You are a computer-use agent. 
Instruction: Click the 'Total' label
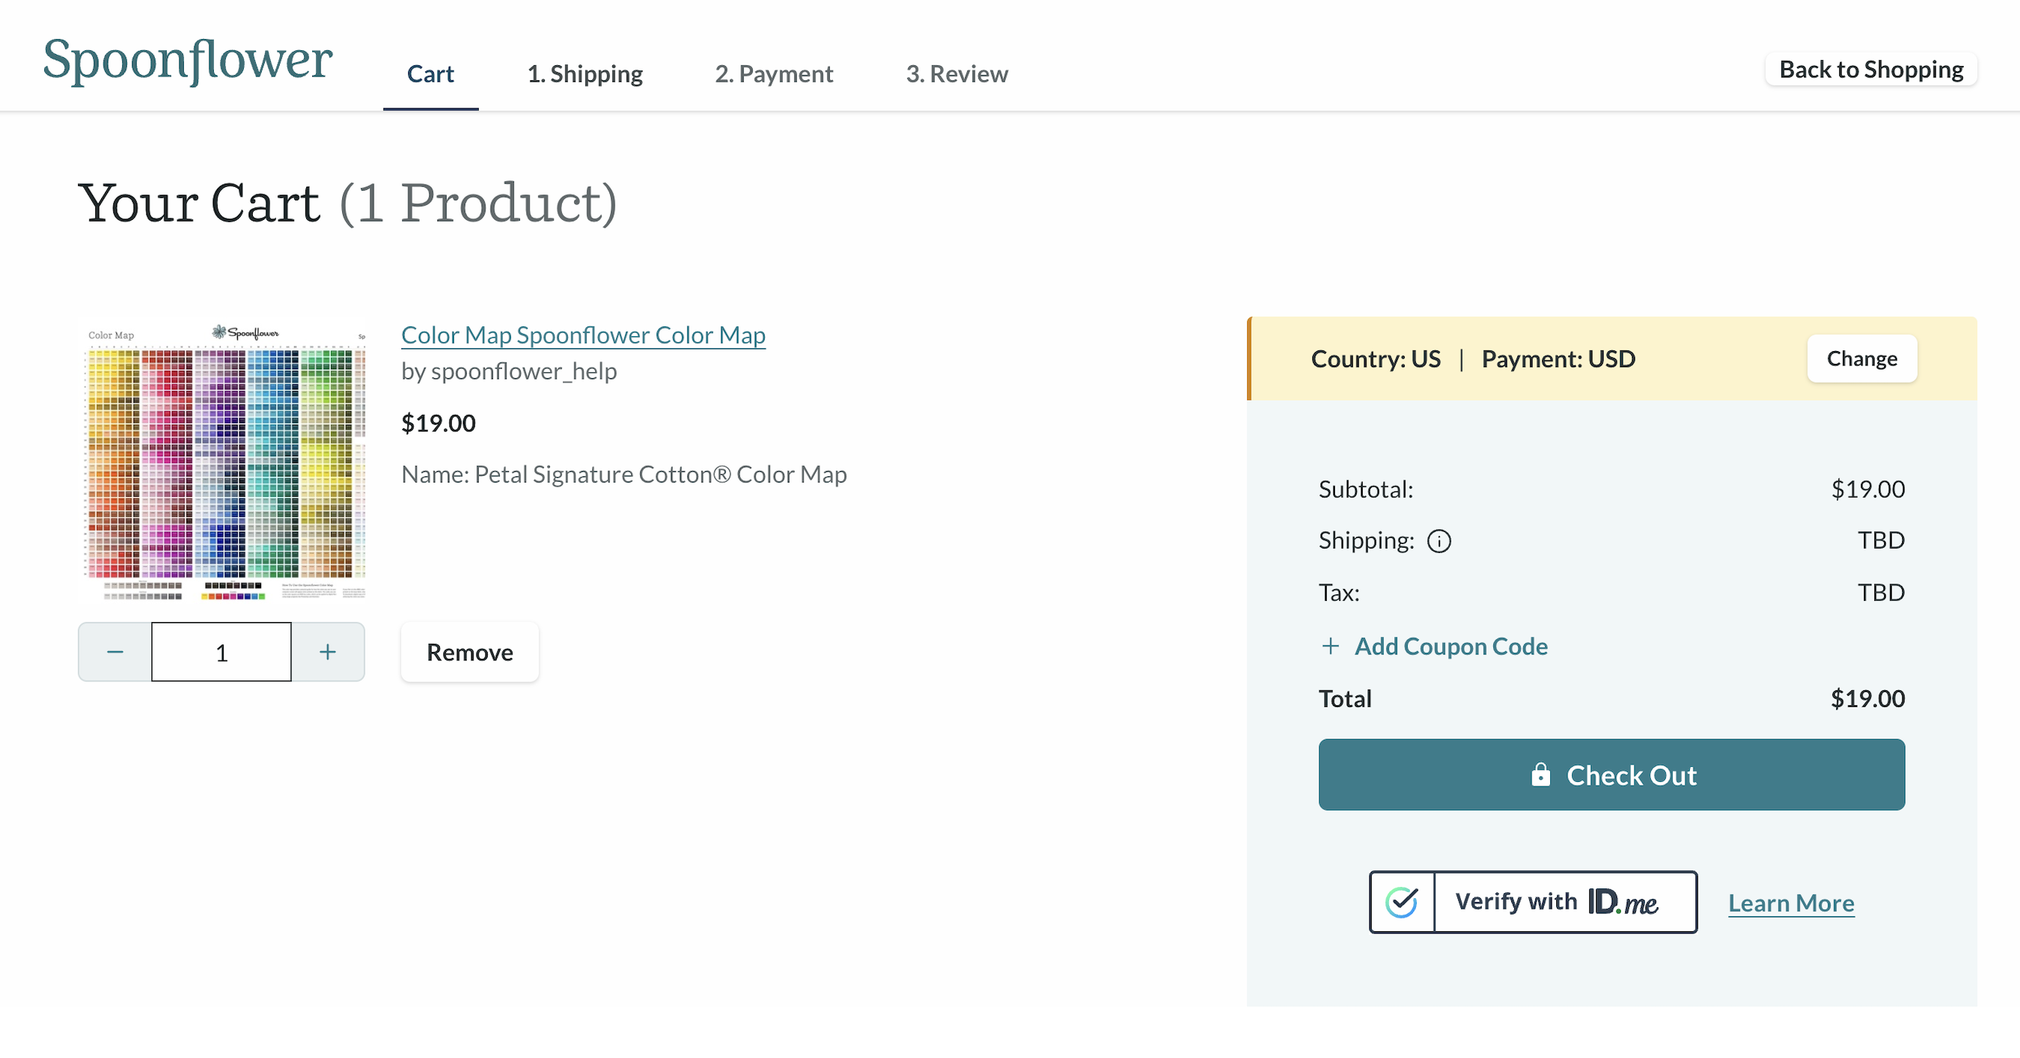click(x=1345, y=699)
